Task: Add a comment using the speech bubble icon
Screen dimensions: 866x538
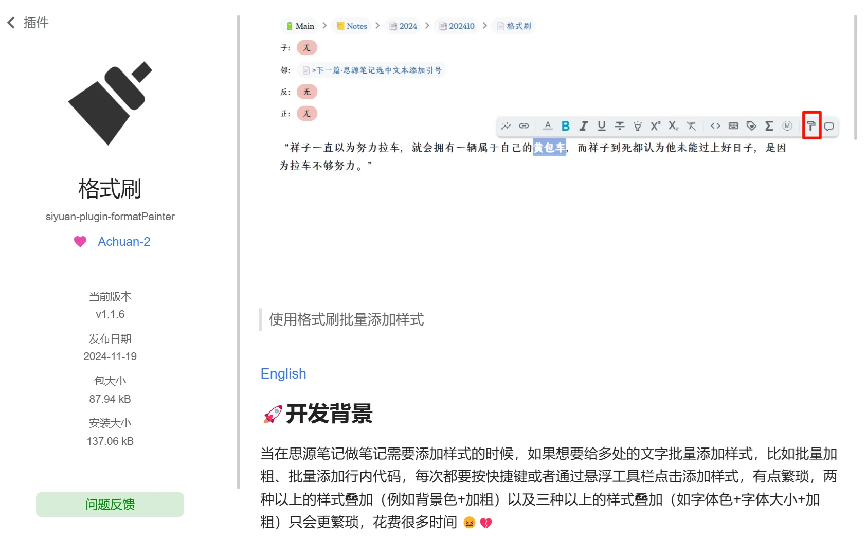Action: pos(829,126)
